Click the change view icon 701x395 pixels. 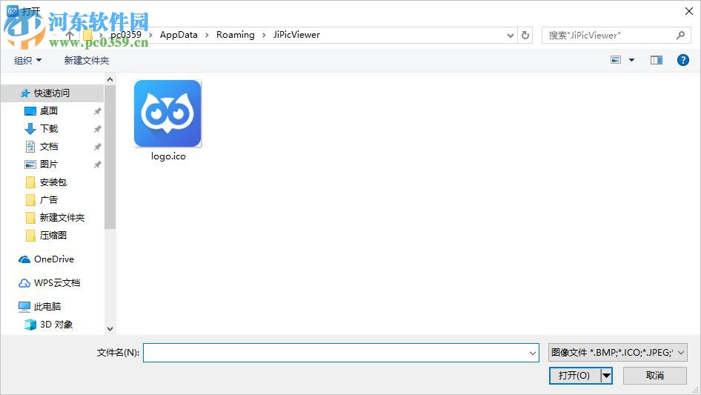click(x=616, y=60)
